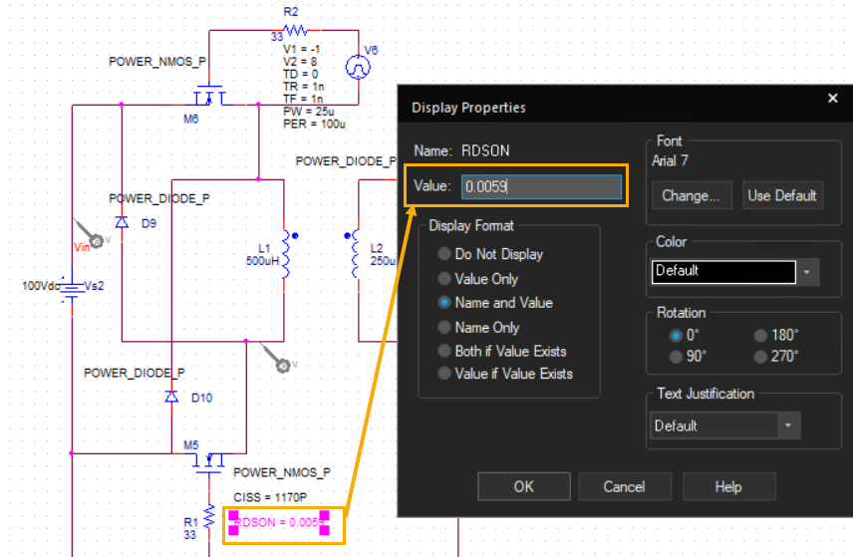Click the 100Vdc value label
The image size is (853, 557).
[x=41, y=286]
